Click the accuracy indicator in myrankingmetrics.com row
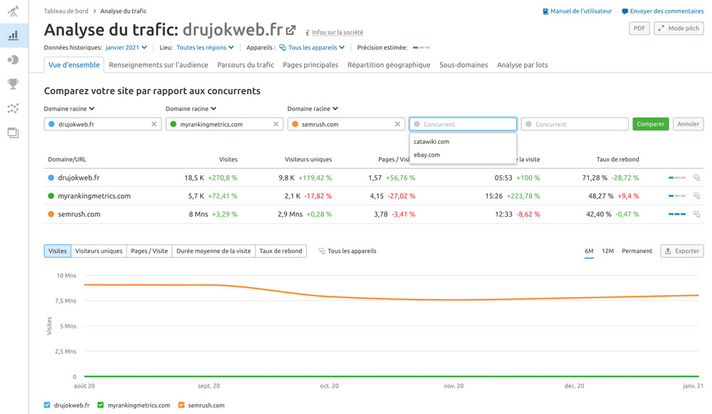 [677, 196]
